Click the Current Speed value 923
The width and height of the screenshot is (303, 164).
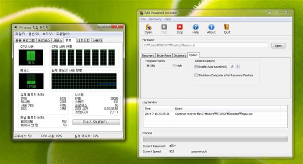[172, 152]
